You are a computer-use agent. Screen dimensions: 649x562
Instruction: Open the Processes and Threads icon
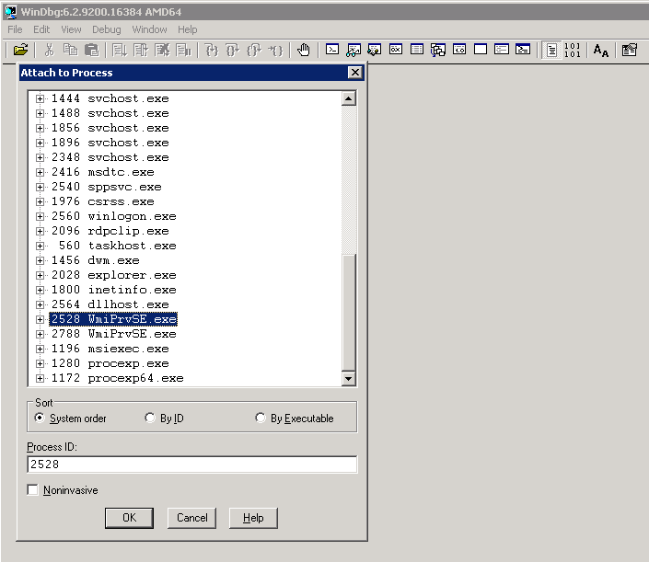click(501, 50)
